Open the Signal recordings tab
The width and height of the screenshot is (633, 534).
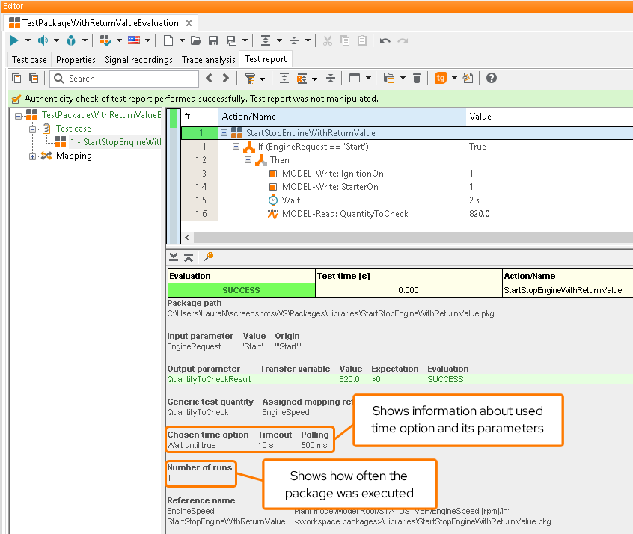[138, 60]
